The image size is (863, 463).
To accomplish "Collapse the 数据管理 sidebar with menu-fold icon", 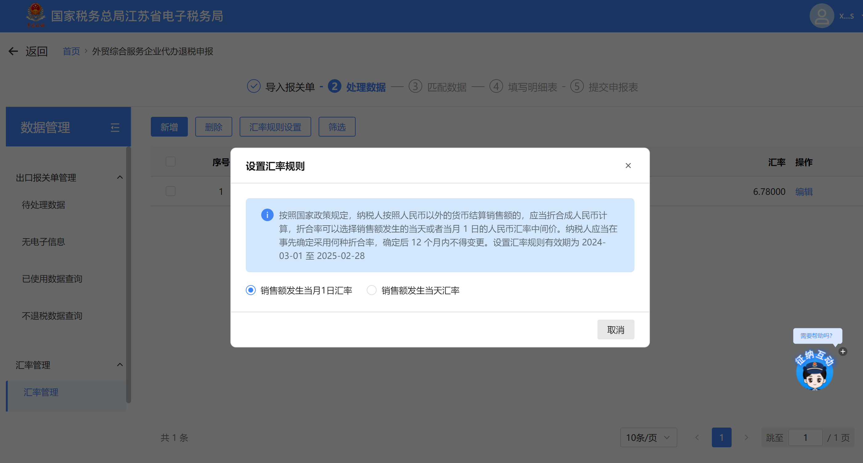I will point(115,128).
